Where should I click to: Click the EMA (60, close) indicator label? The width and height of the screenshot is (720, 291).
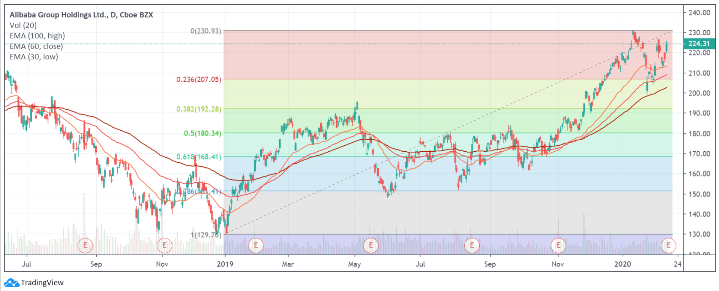pyautogui.click(x=36, y=46)
